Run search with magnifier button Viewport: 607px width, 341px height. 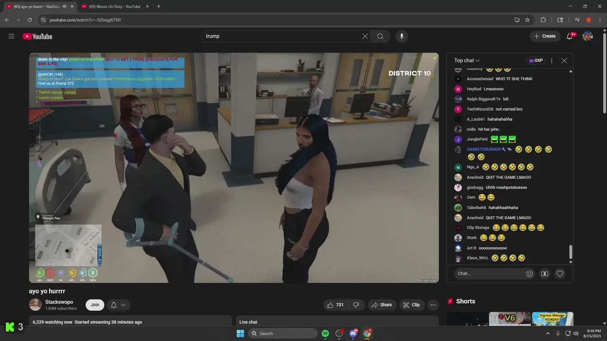click(380, 36)
